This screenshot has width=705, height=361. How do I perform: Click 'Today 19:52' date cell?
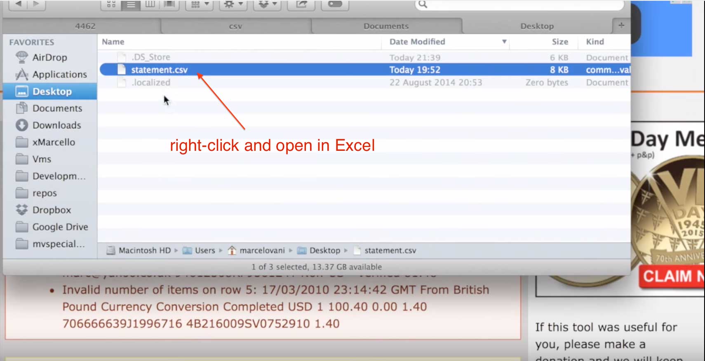click(x=415, y=70)
